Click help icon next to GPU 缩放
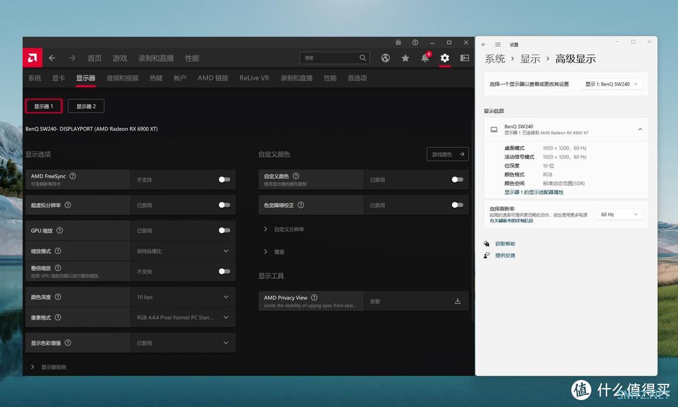Viewport: 678px width, 407px height. (60, 231)
